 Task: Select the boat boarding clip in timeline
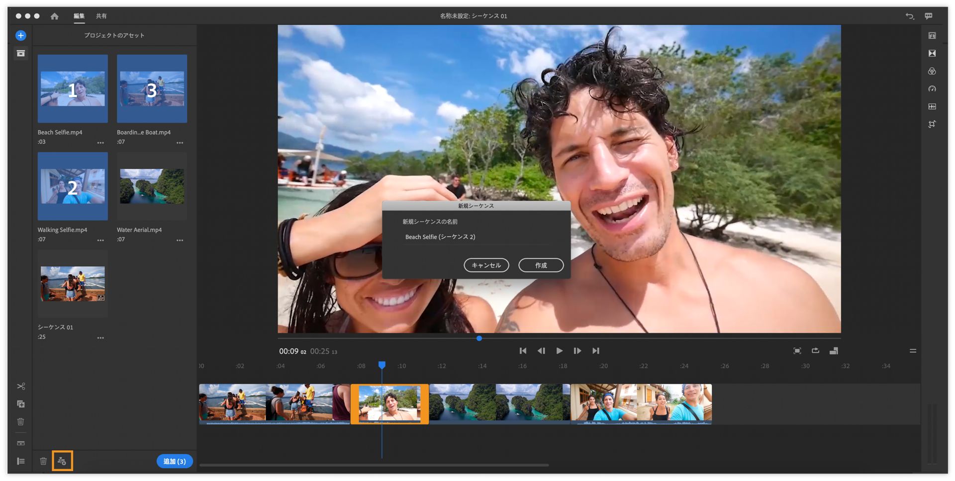coord(275,404)
